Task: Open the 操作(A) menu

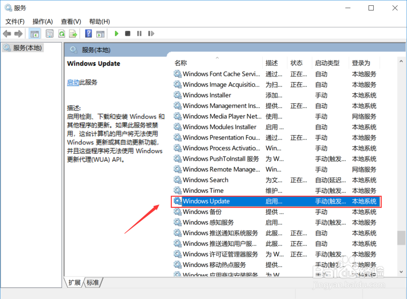Action: 43,22
